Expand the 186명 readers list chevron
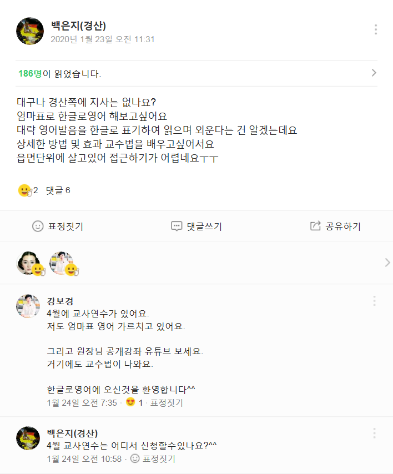Image resolution: width=393 pixels, height=474 pixels. (374, 73)
